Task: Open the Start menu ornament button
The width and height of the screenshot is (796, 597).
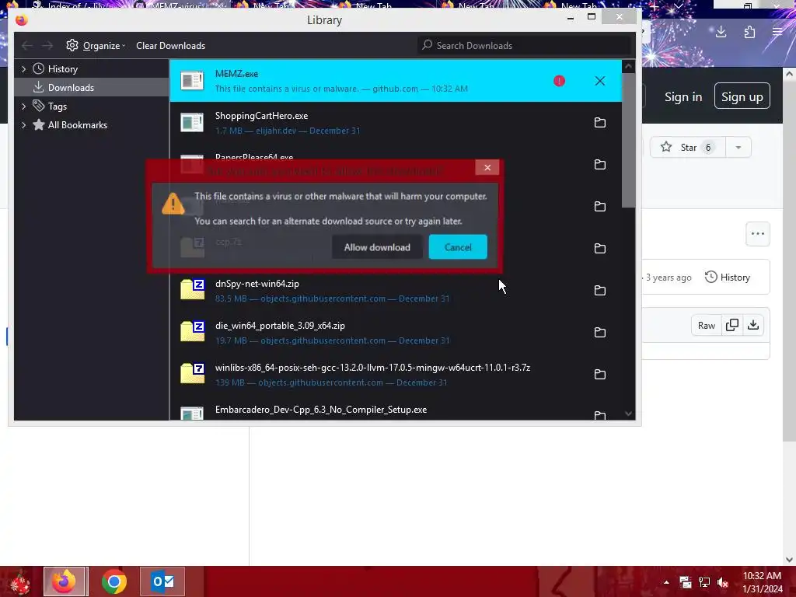Action: click(19, 582)
